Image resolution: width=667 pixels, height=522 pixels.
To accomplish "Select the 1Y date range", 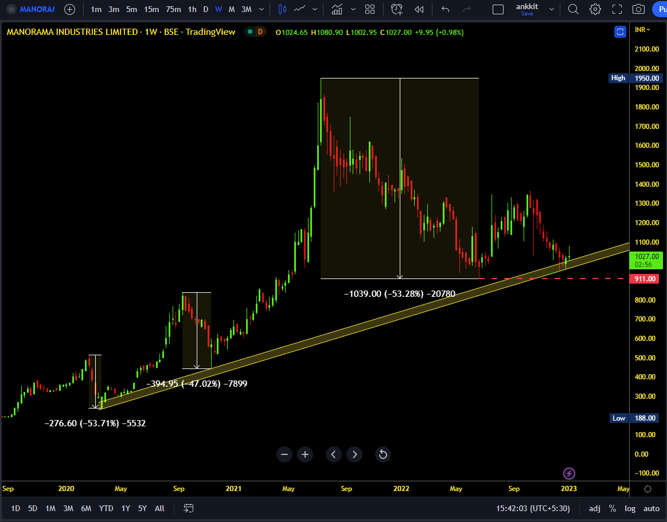I will pyautogui.click(x=126, y=508).
